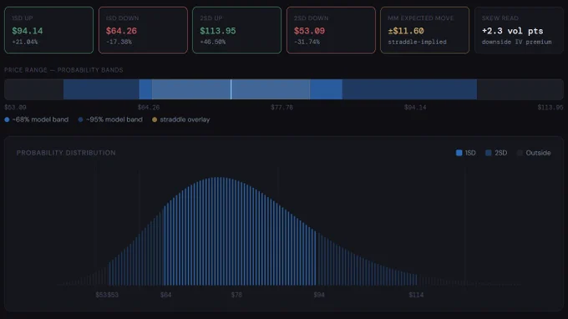
Task: Click the Price Range — Probability Bands heading
Action: 63,70
